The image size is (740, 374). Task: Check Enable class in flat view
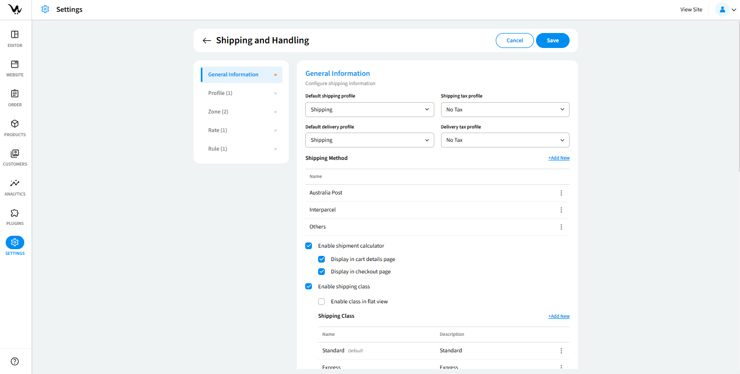click(322, 302)
